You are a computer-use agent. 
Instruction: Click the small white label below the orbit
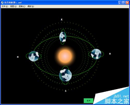pyautogui.click(x=66, y=91)
